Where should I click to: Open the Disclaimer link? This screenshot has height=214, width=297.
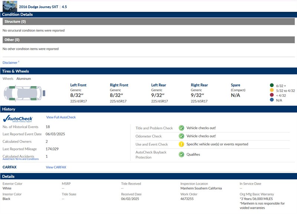[x=10, y=62]
